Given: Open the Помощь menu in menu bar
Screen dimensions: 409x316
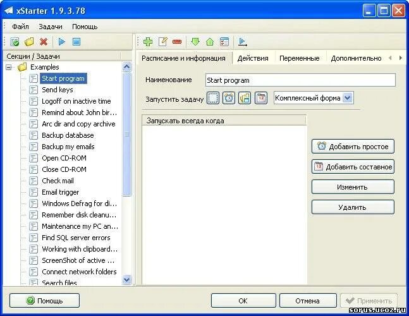Looking at the screenshot, I should tap(85, 27).
